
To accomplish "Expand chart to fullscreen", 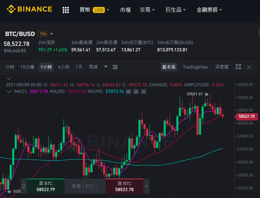I will pos(238,67).
